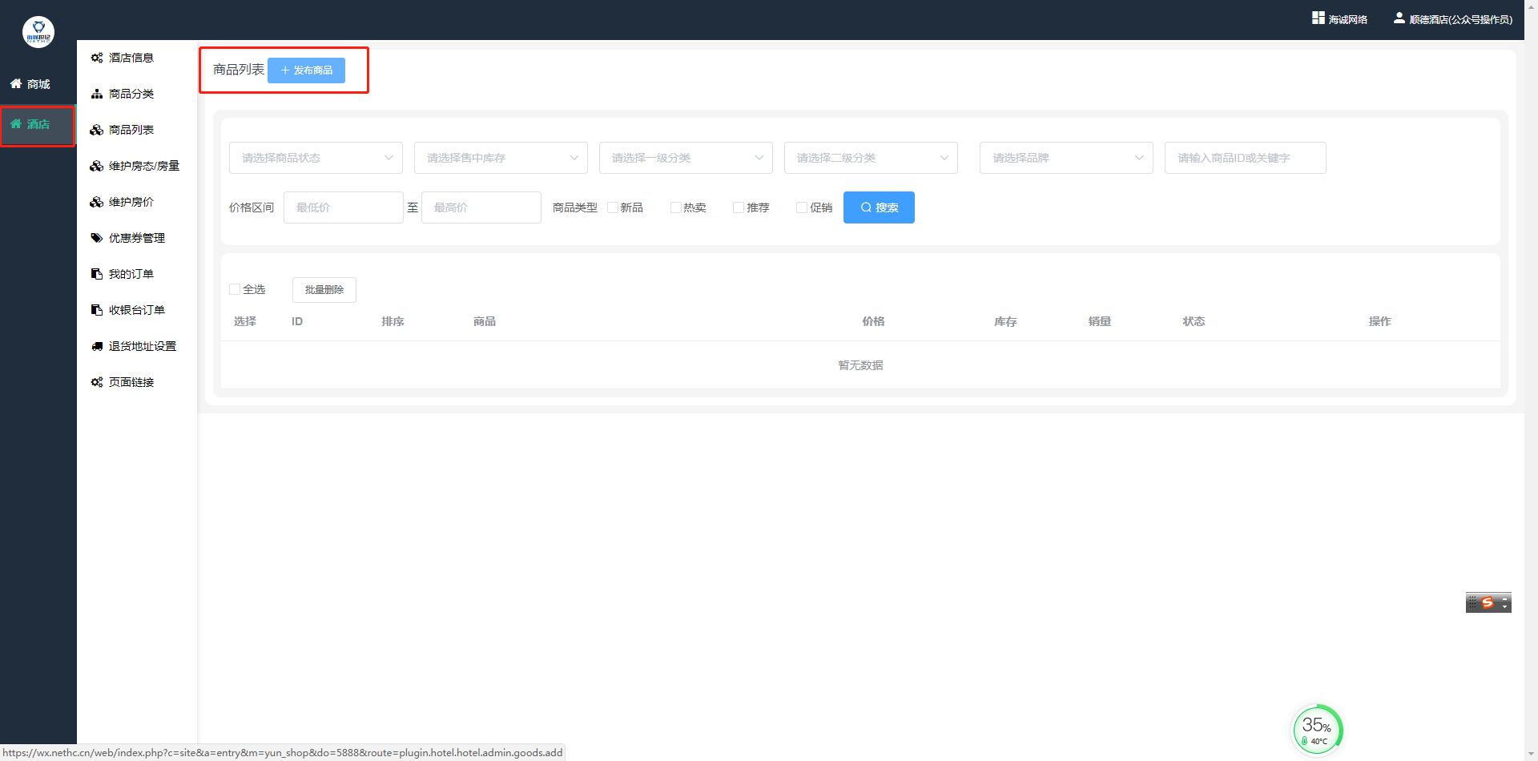Image resolution: width=1538 pixels, height=761 pixels.
Task: Click the 批量删除 button
Action: click(x=324, y=290)
